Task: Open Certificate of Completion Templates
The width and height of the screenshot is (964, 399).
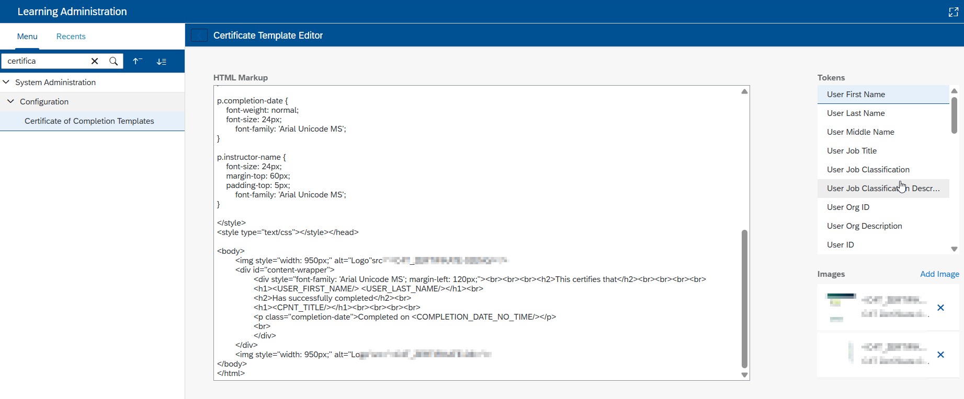Action: [89, 121]
